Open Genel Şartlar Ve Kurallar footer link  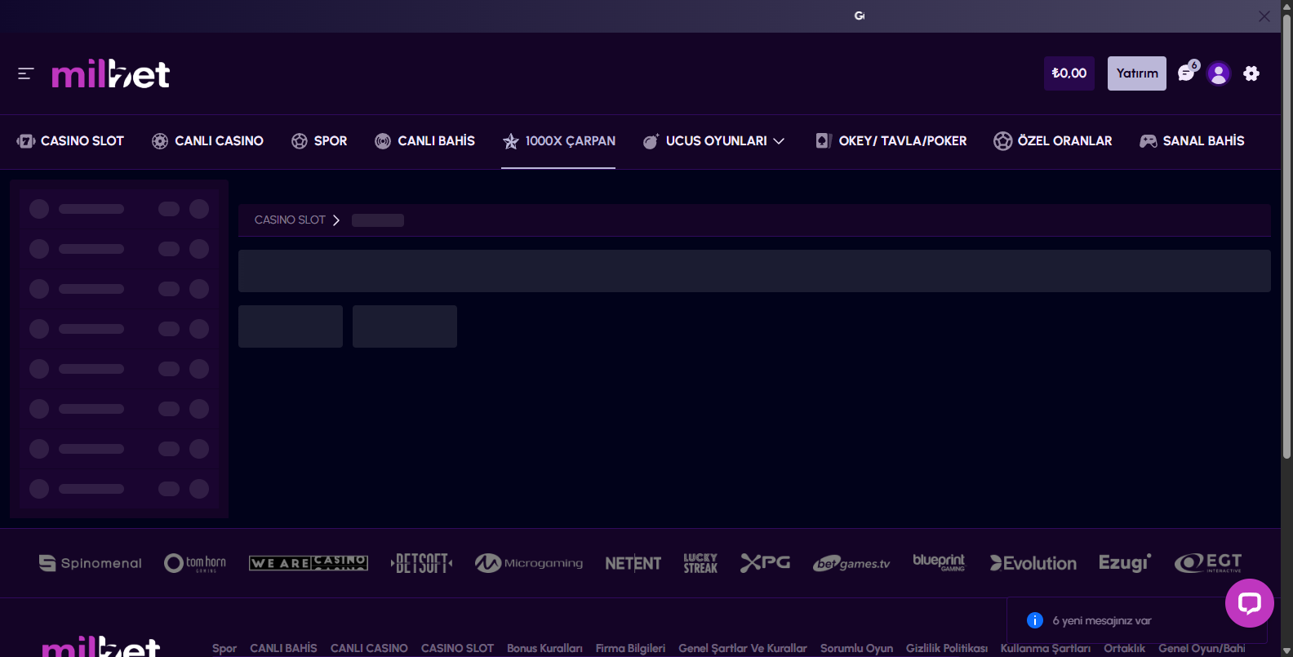point(743,648)
